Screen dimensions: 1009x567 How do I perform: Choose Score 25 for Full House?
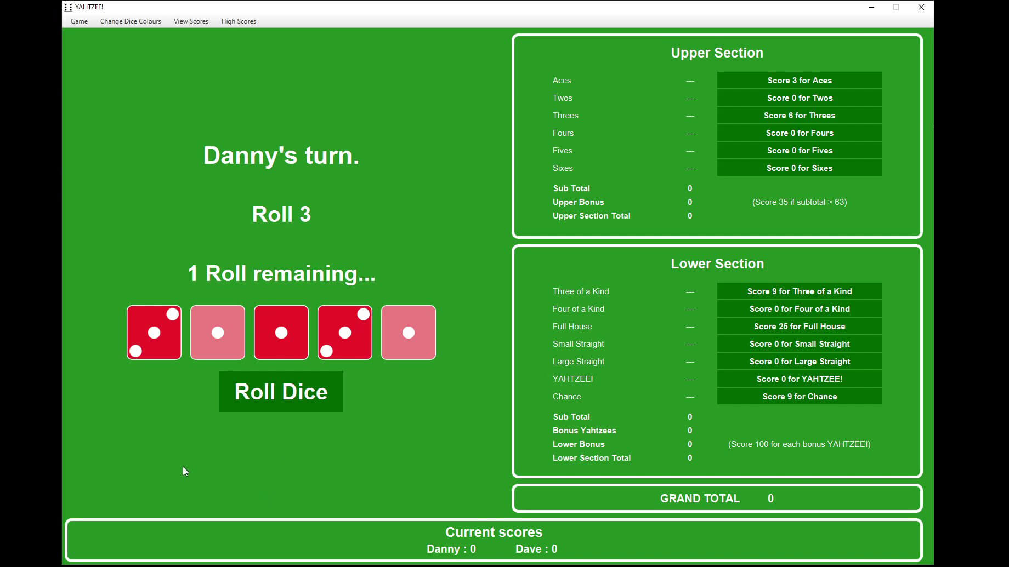[799, 327]
